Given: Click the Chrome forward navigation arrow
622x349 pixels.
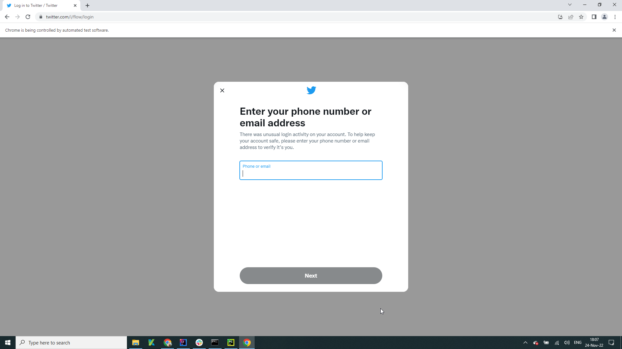Looking at the screenshot, I should (17, 17).
